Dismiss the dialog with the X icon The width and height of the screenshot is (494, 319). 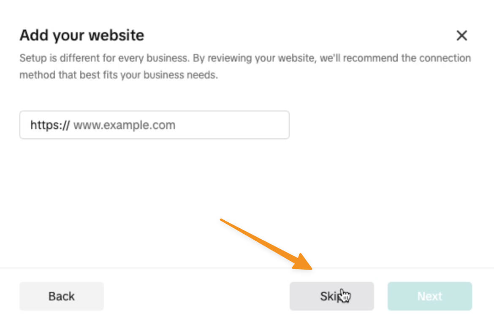point(462,36)
